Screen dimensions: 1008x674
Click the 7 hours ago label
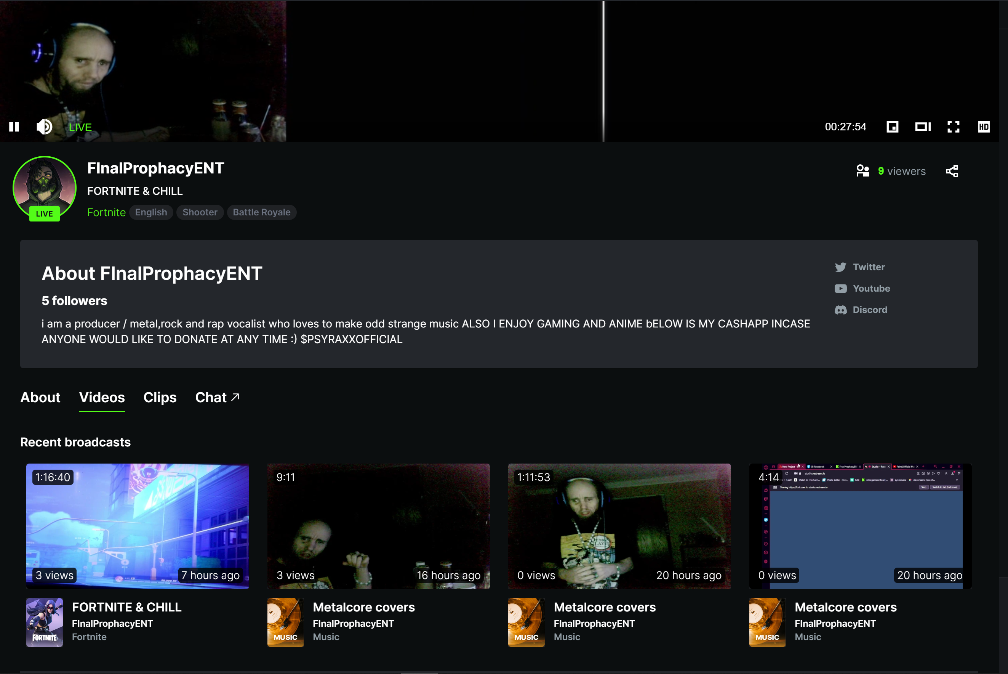[210, 575]
